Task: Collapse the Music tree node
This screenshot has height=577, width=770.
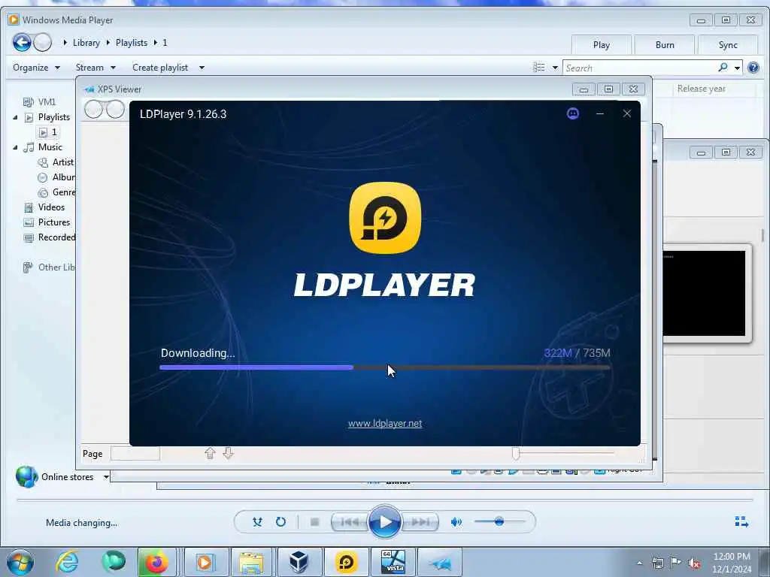Action: 15,147
